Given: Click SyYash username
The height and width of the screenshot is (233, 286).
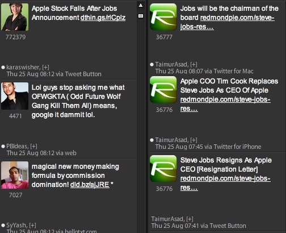Looking at the screenshot, I should [x=17, y=225].
